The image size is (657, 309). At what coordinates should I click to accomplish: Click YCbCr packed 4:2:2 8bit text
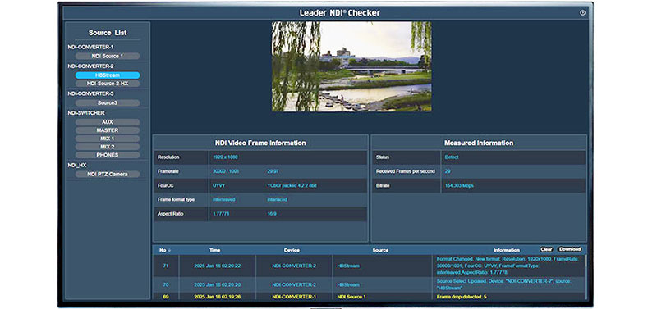[x=292, y=186]
